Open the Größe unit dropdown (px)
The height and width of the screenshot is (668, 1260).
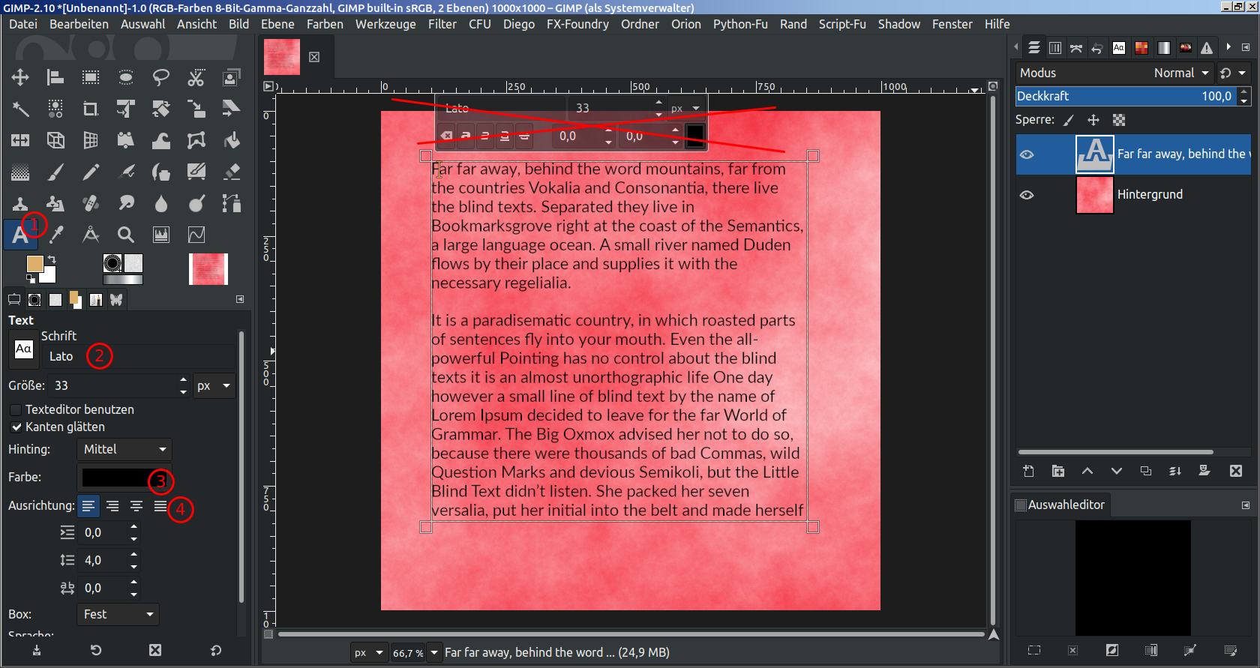(x=214, y=386)
